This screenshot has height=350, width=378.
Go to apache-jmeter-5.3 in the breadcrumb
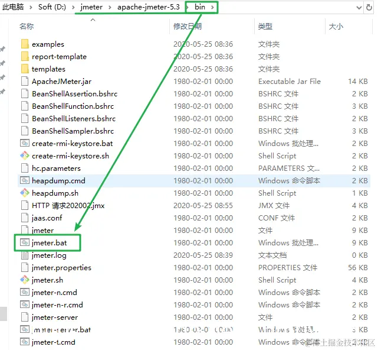[149, 7]
